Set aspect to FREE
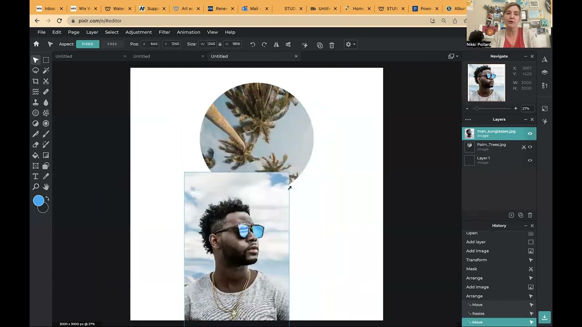Screen dimensions: 582x327 112,44
